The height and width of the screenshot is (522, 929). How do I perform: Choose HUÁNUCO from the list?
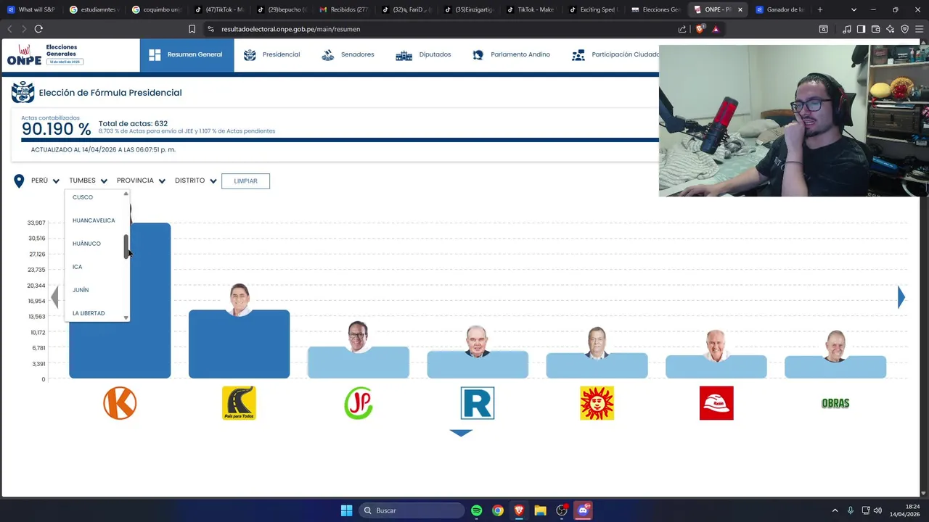86,244
